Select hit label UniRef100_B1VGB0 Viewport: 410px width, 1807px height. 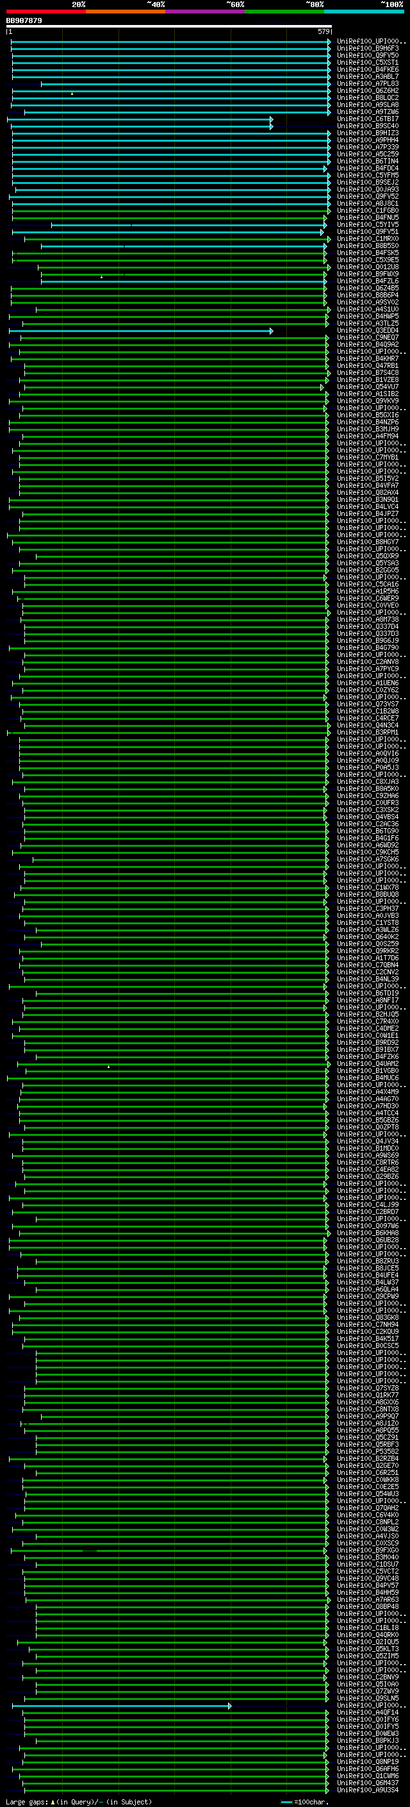point(367,1071)
